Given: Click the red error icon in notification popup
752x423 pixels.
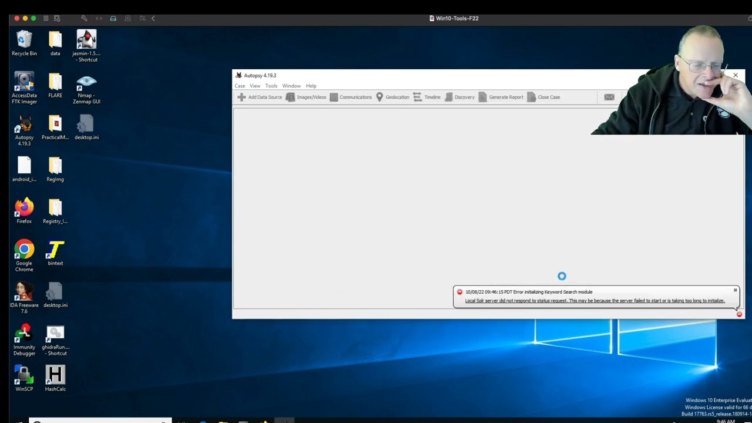Looking at the screenshot, I should 459,292.
